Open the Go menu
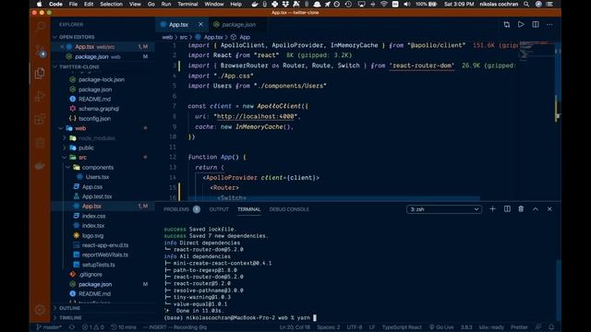Screen dimensions: 591x332 151,4
